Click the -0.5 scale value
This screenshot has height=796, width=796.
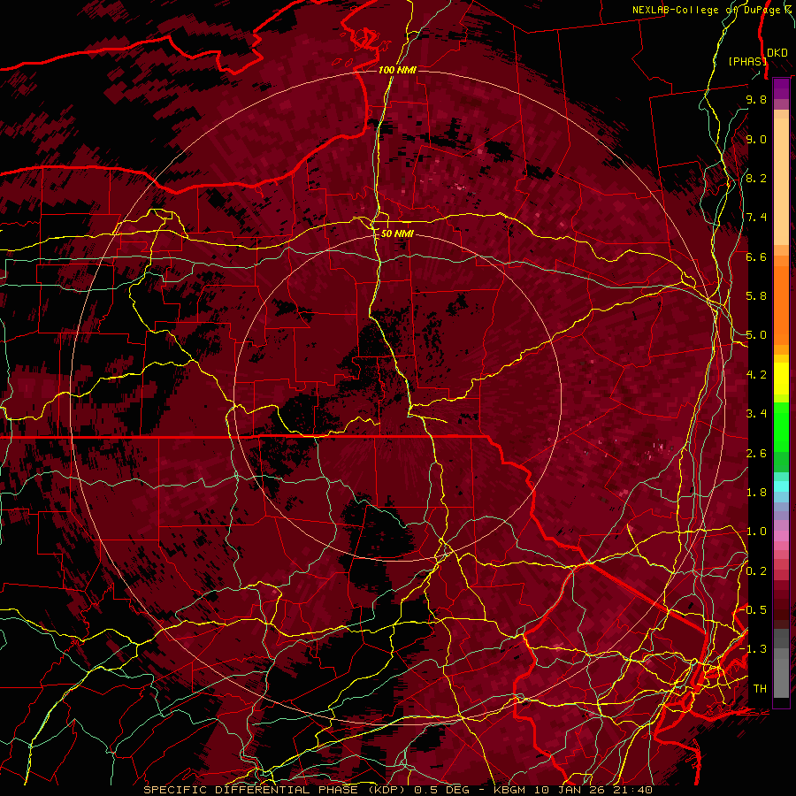click(754, 610)
